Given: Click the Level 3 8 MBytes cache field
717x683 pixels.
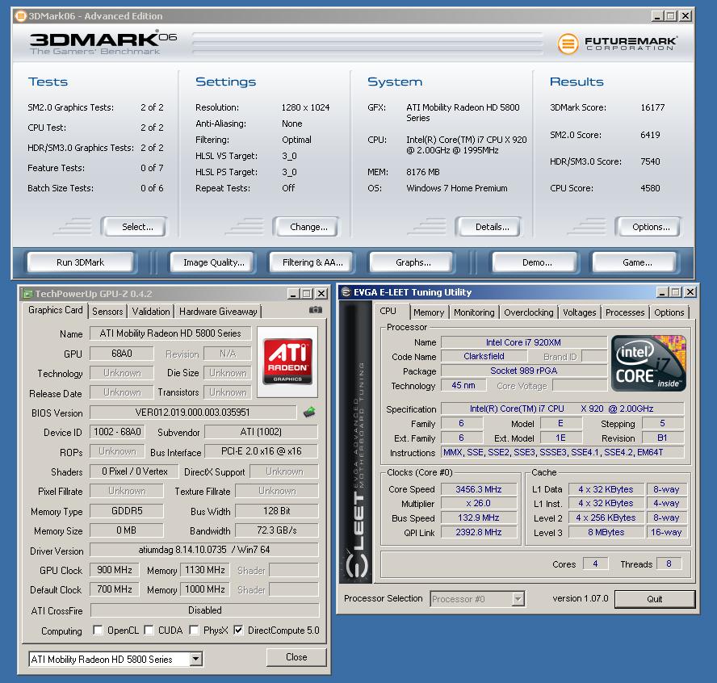Looking at the screenshot, I should (x=606, y=532).
